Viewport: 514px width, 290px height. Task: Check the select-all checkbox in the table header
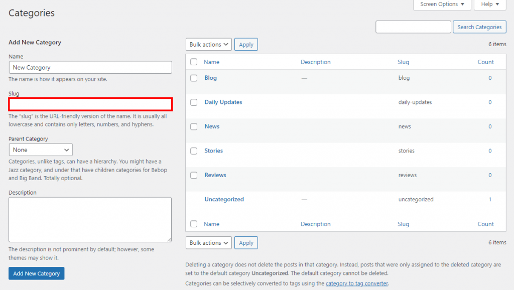pos(194,61)
